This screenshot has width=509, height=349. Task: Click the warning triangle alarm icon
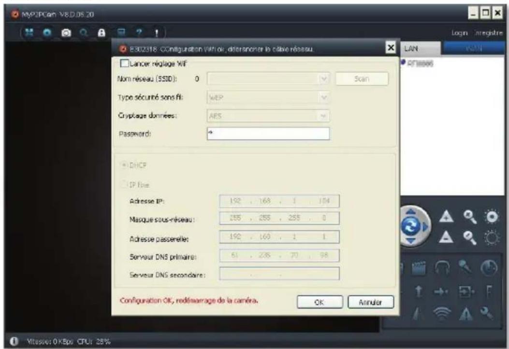(x=465, y=314)
